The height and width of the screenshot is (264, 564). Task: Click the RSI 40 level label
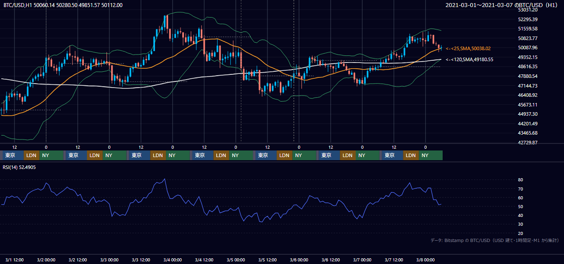click(x=521, y=215)
